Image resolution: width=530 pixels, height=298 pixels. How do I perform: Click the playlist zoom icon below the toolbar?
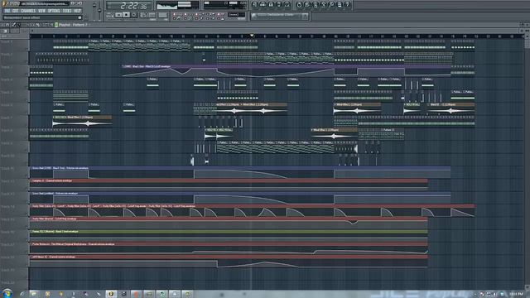pos(5,31)
